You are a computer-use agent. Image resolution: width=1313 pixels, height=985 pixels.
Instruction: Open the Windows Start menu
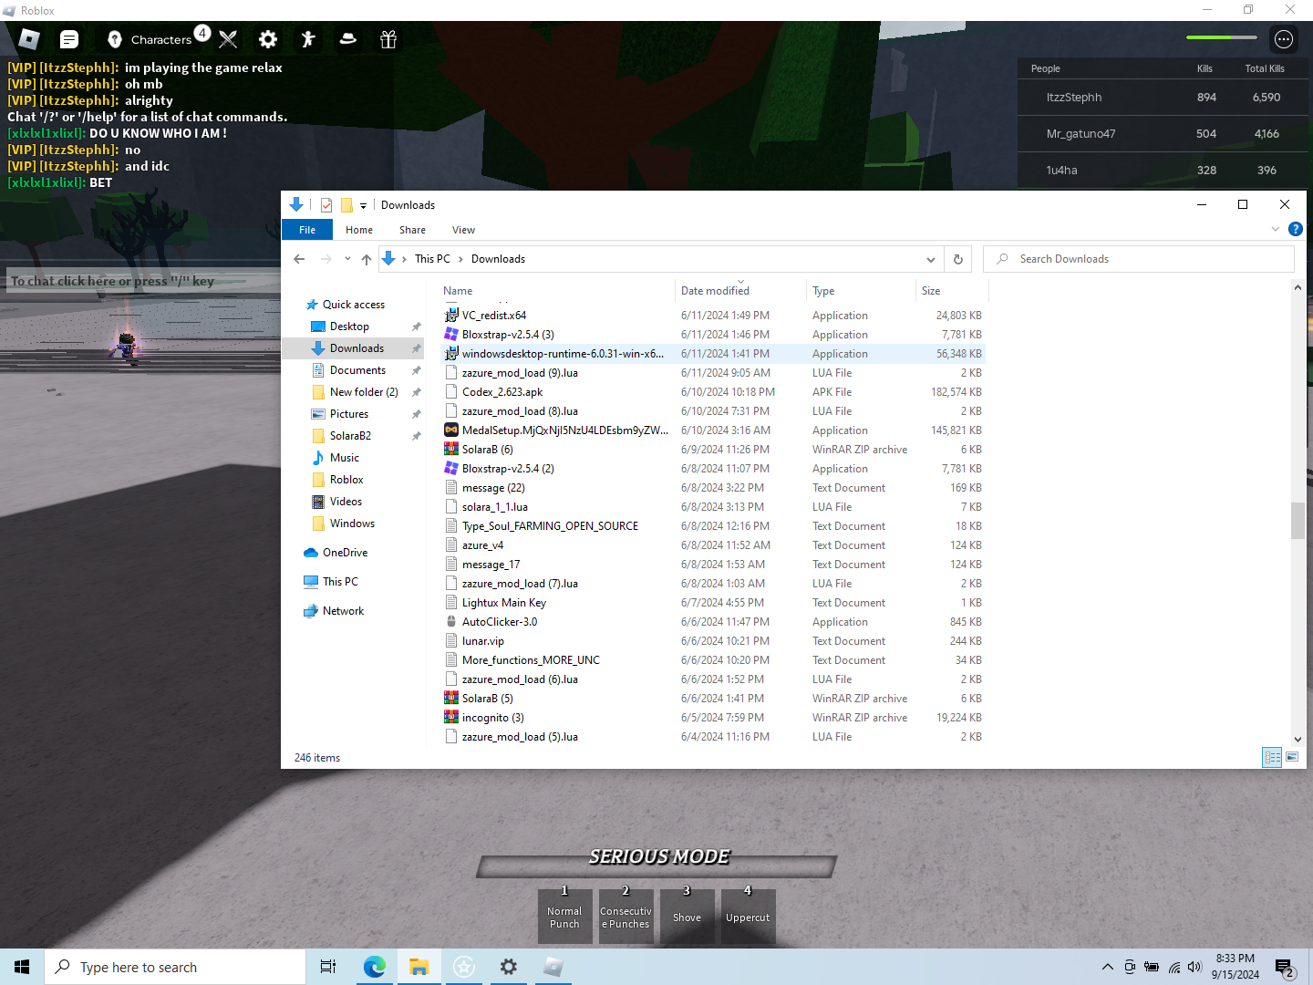22,967
